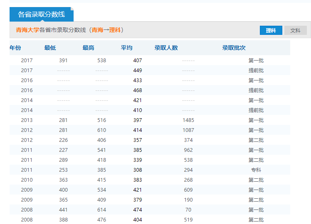
Task: Select the 专科 batch cell
Action: (x=256, y=170)
